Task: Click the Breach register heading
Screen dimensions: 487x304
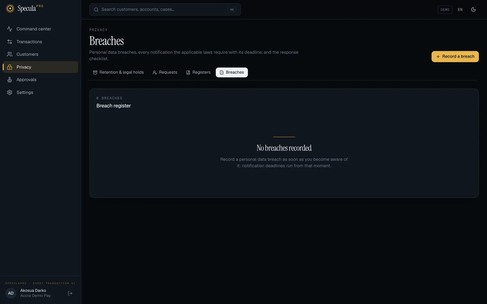Action: pyautogui.click(x=114, y=106)
